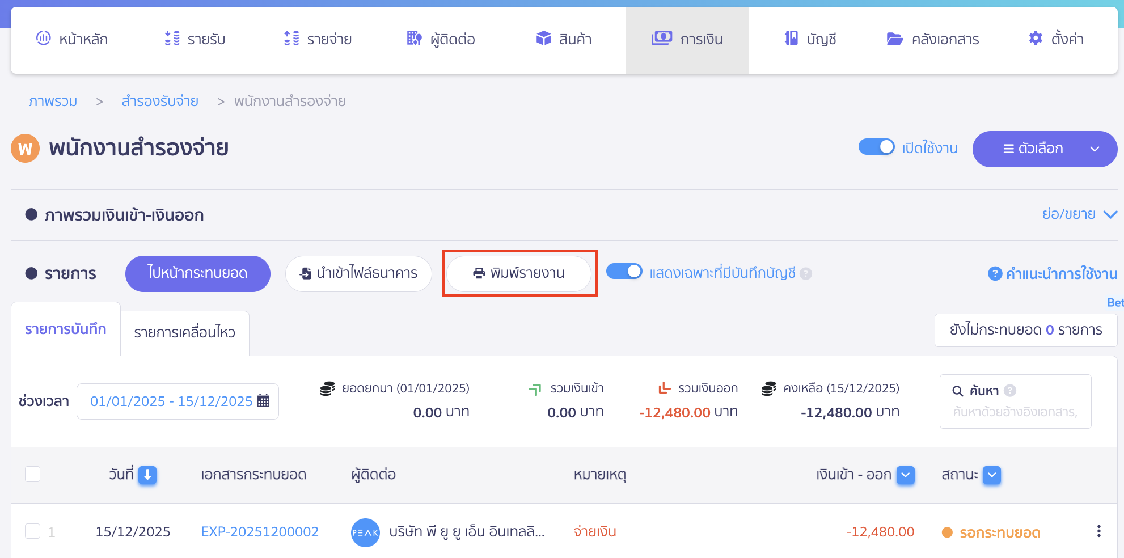The image size is (1124, 558).
Task: Open the ตัวเลือก dropdown button
Action: pyautogui.click(x=1045, y=149)
